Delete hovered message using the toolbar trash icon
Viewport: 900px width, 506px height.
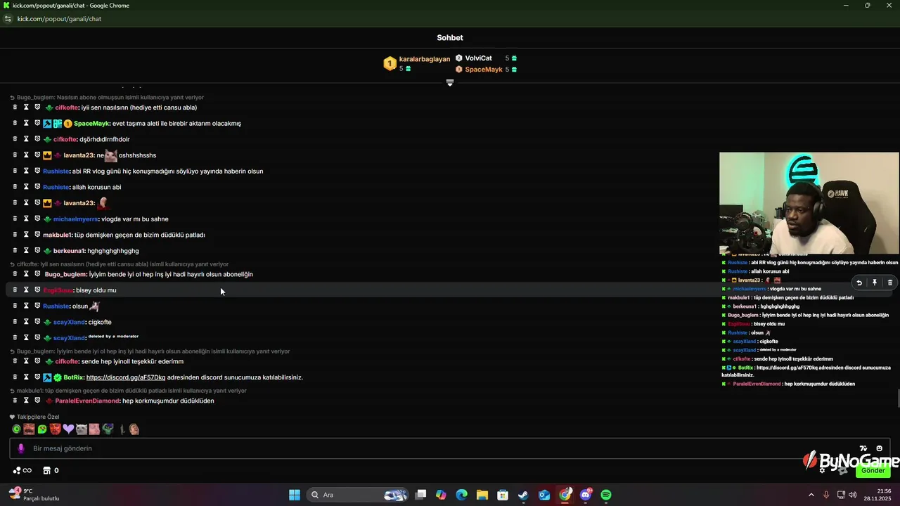[x=889, y=283]
